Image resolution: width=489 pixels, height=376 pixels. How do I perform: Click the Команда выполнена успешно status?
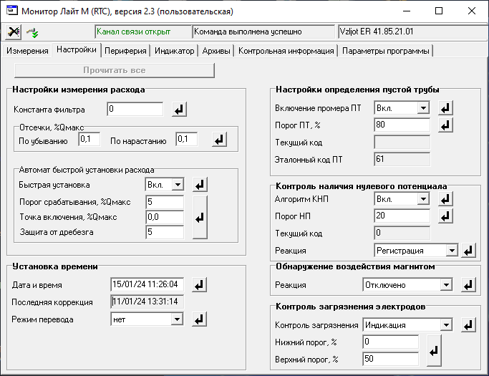(248, 32)
